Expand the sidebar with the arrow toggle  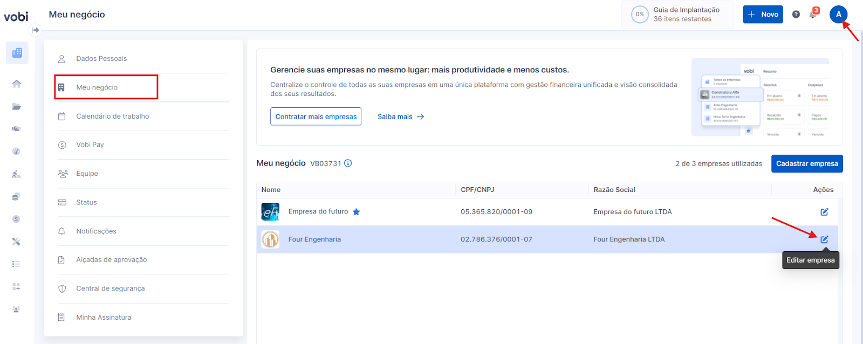36,30
